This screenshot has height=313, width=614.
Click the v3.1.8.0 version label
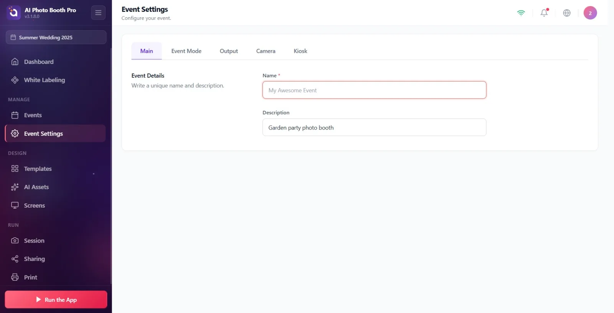click(32, 16)
